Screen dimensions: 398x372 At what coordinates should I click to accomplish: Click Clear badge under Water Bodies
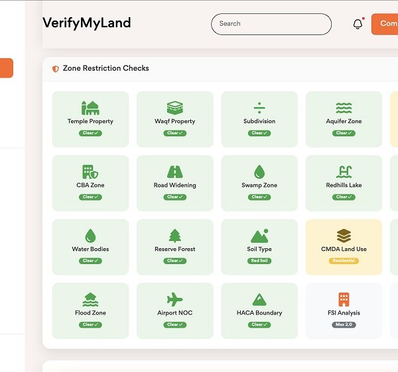point(90,261)
